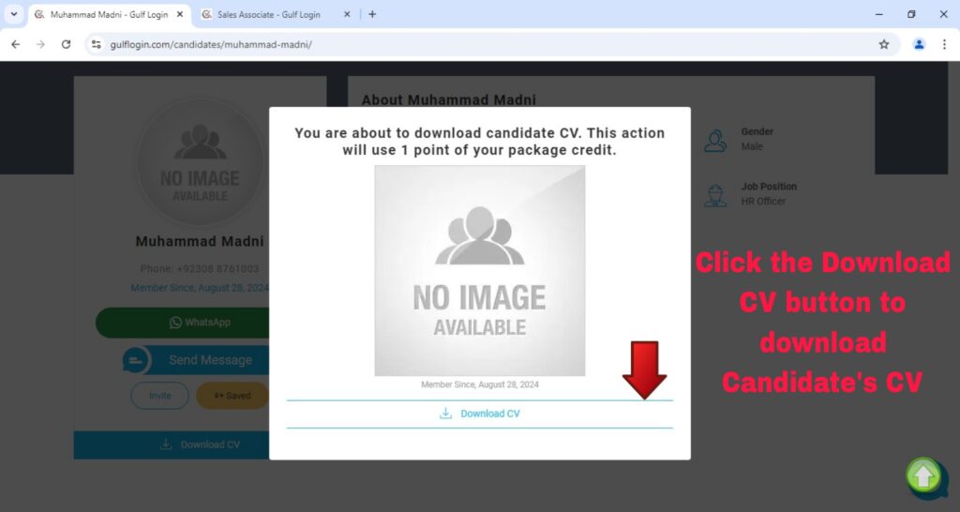Click the green scroll-to-top arrow icon
This screenshot has height=512, width=960.
[x=924, y=476]
